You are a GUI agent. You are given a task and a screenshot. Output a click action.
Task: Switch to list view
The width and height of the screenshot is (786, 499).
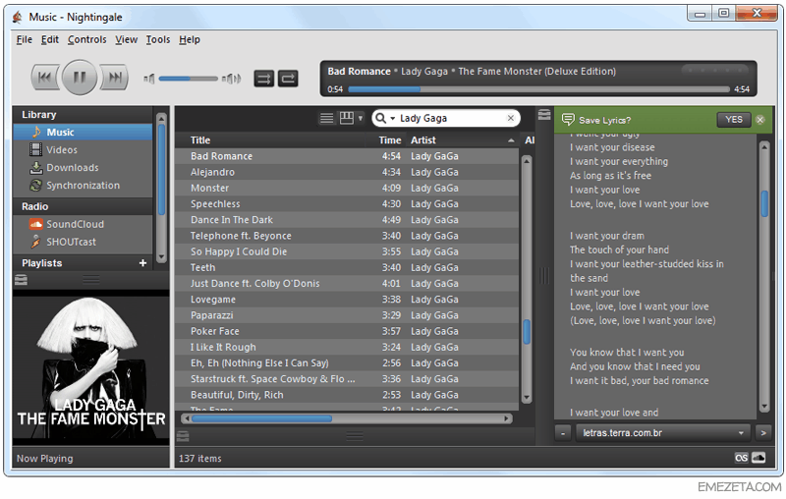(x=326, y=118)
